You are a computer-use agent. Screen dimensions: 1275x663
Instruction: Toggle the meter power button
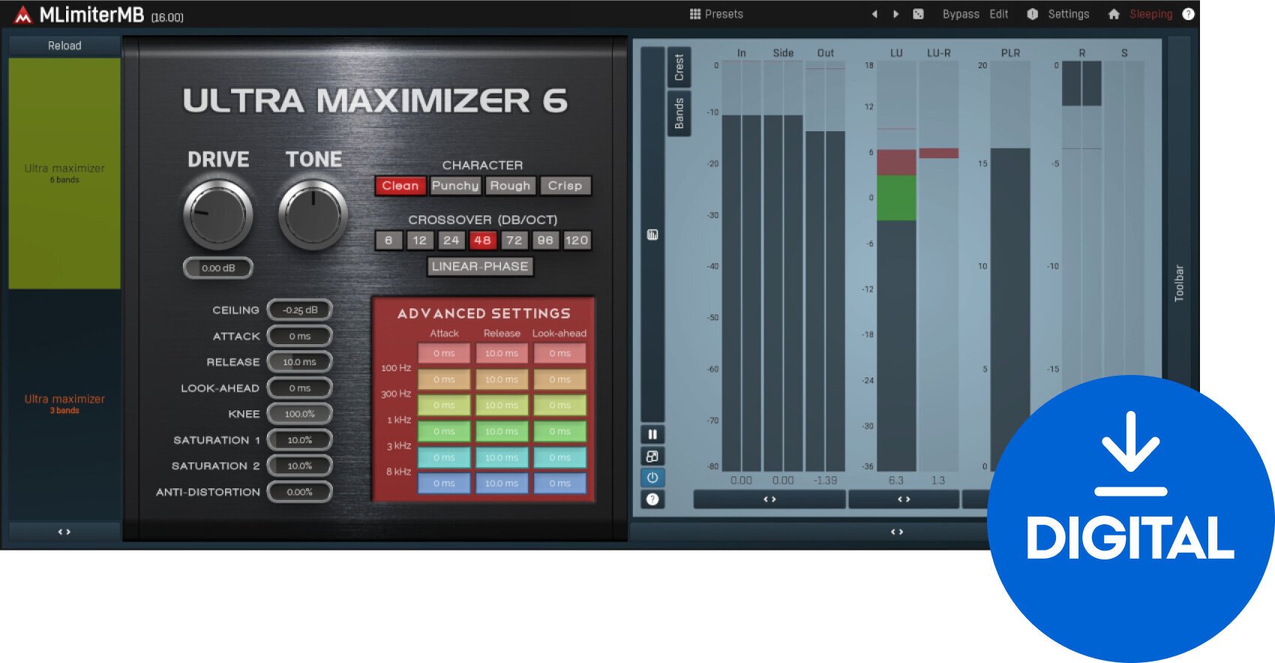[652, 478]
